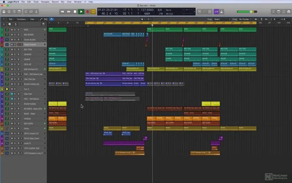292x183 pixels.
Task: Open the Command-click tool menu
Action: [150, 19]
